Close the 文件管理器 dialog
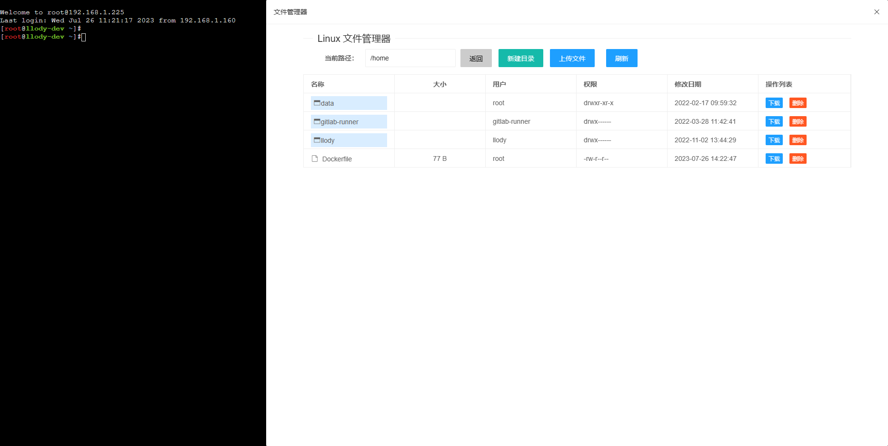This screenshot has width=888, height=446. (x=877, y=12)
